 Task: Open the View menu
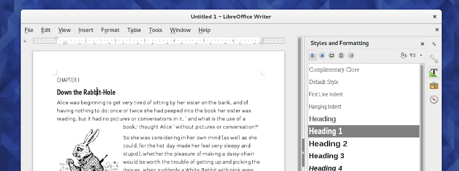tap(65, 30)
